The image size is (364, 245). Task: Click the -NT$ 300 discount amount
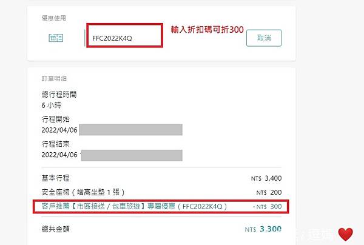pos(267,206)
